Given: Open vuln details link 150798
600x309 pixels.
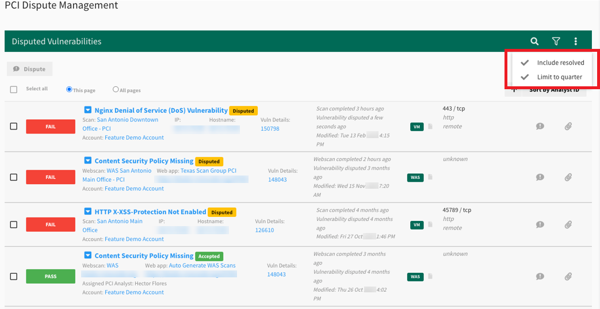Looking at the screenshot, I should 270,129.
